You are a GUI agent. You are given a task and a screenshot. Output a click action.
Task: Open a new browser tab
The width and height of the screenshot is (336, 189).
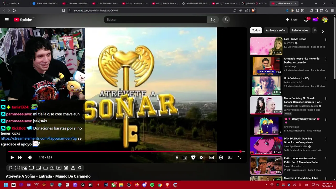[302, 3]
